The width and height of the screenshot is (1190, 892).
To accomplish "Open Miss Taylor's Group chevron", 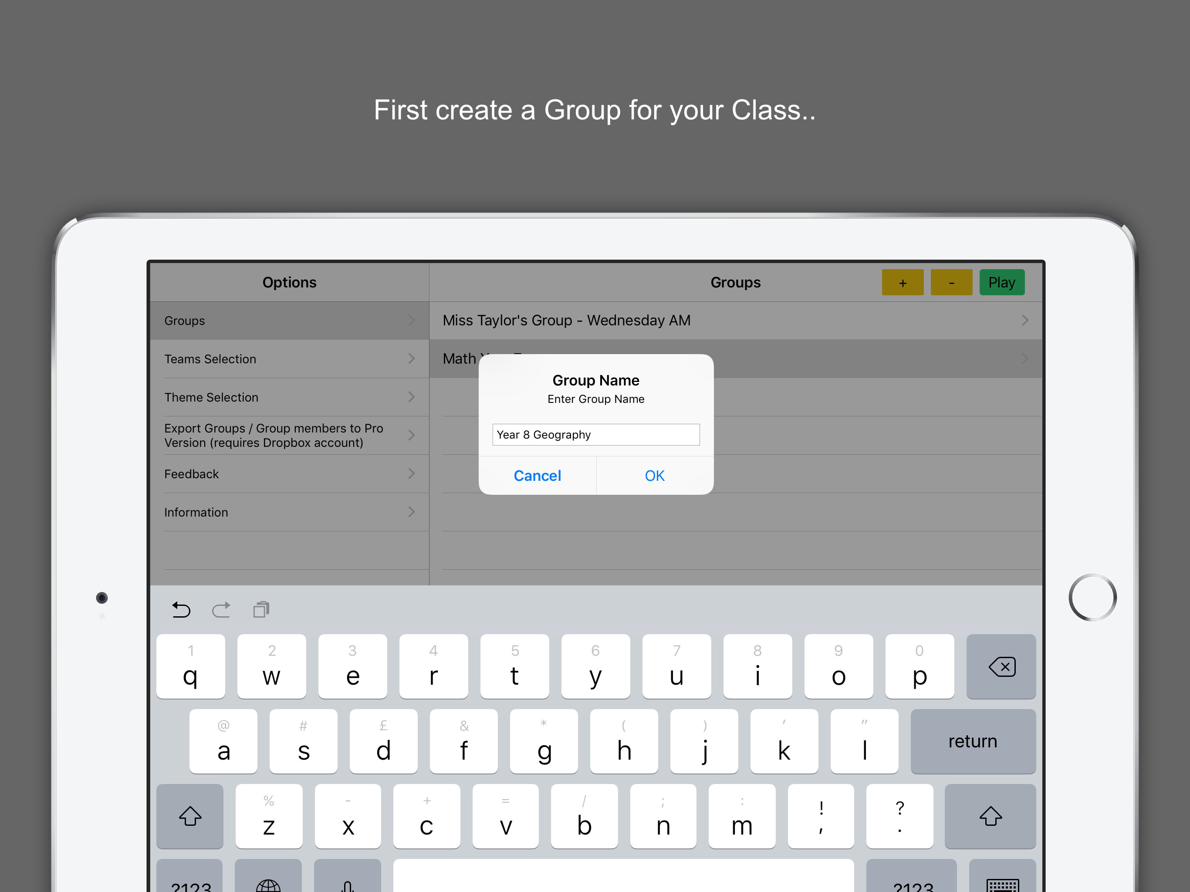I will (1024, 321).
